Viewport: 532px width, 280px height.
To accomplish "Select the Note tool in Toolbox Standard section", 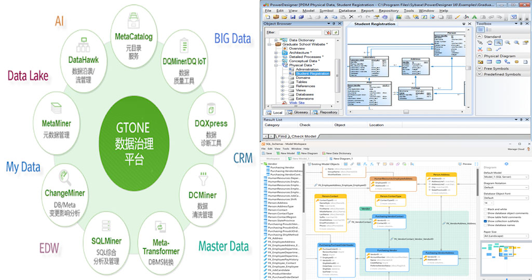I will 489,49.
